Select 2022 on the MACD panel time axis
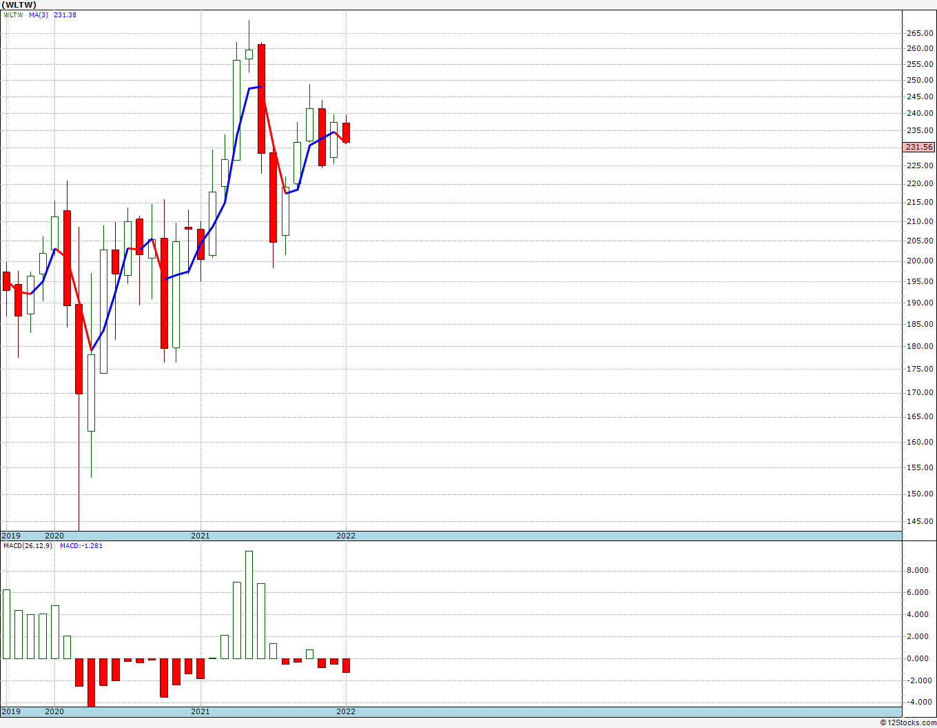The height and width of the screenshot is (728, 937). (346, 711)
